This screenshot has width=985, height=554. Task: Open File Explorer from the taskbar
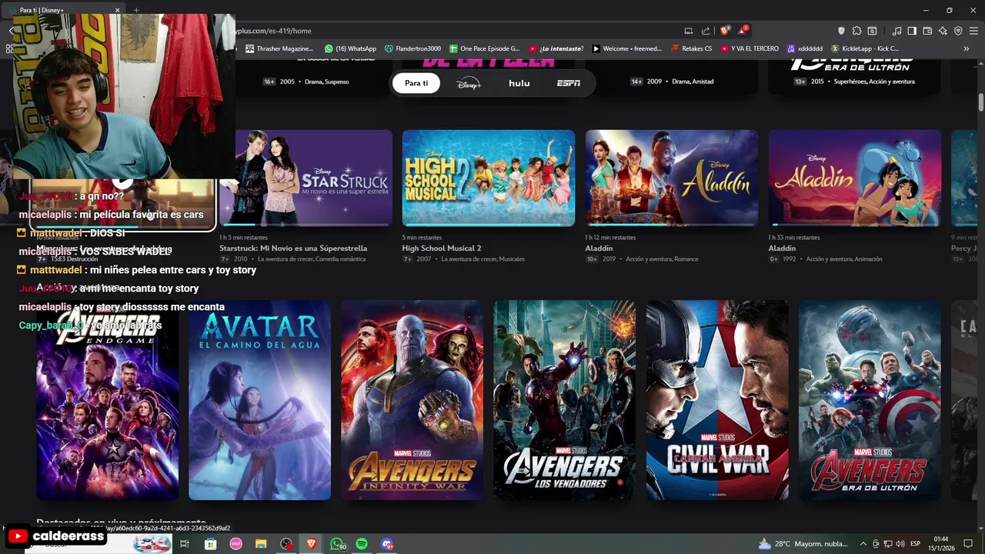[x=261, y=544]
